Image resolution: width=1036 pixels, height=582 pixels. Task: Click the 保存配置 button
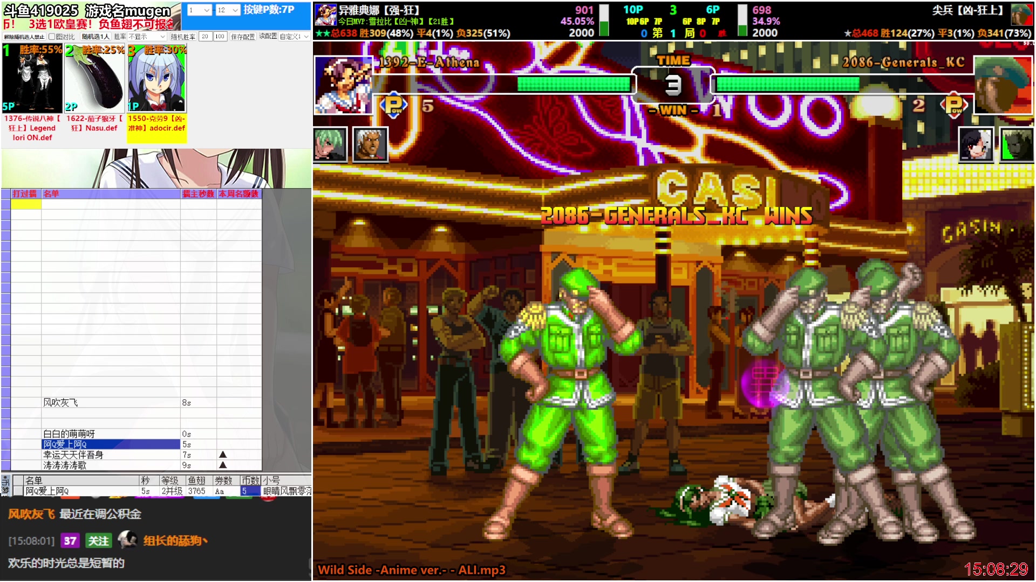tap(243, 37)
